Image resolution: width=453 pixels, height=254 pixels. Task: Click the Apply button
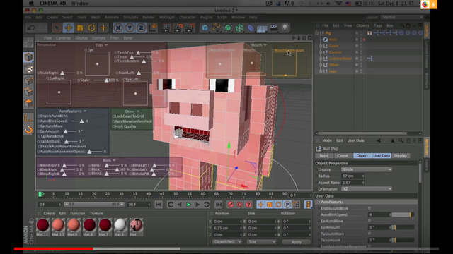coord(296,242)
